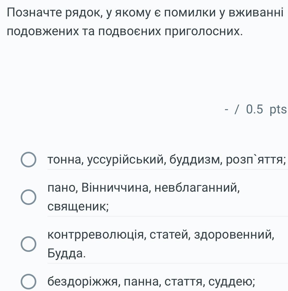The width and height of the screenshot is (288, 291).
Task: Click the "0.5 pts" score label
Action: coord(266,110)
